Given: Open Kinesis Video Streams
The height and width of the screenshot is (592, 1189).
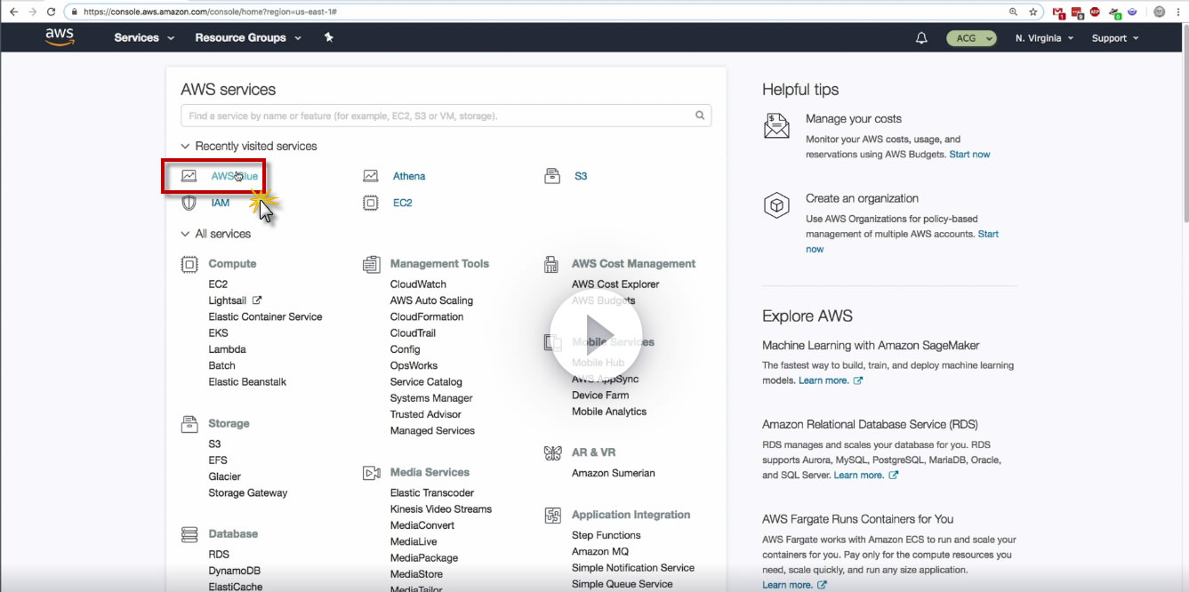Looking at the screenshot, I should coord(441,509).
